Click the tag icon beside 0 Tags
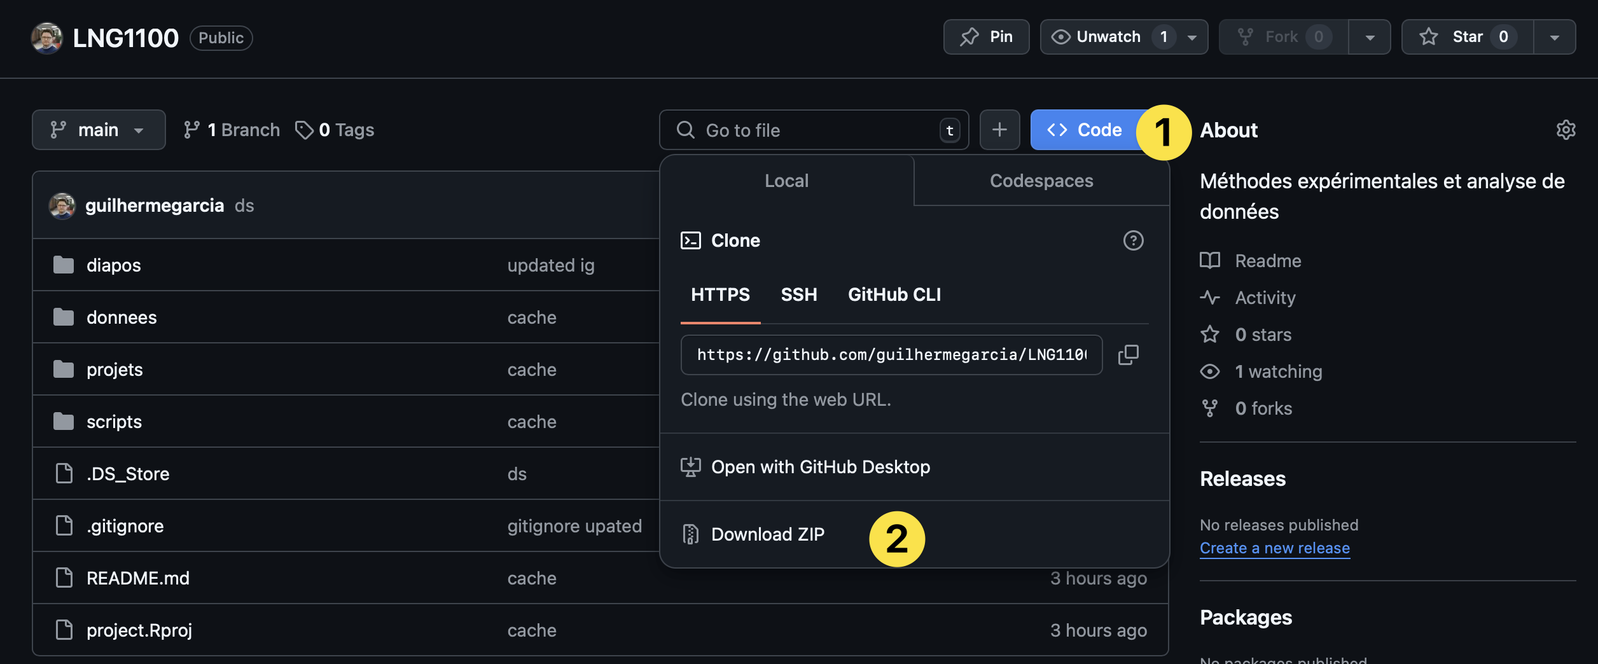Screen dimensions: 1598x664 [x=304, y=130]
